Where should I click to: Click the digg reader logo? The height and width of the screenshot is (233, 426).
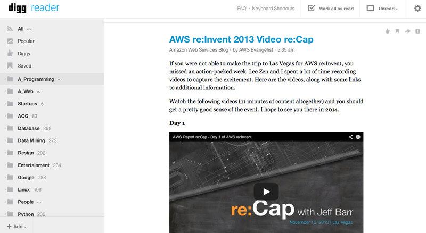click(34, 8)
